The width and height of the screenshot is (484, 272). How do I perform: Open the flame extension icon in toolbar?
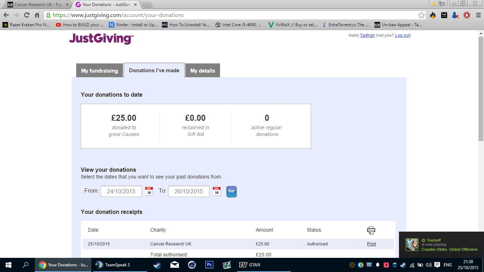[433, 15]
